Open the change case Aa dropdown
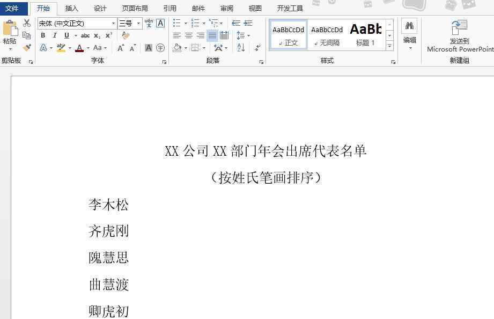This screenshot has width=494, height=319. 100,48
